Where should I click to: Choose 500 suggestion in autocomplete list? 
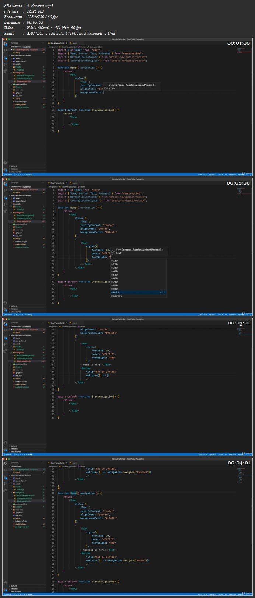[138, 275]
